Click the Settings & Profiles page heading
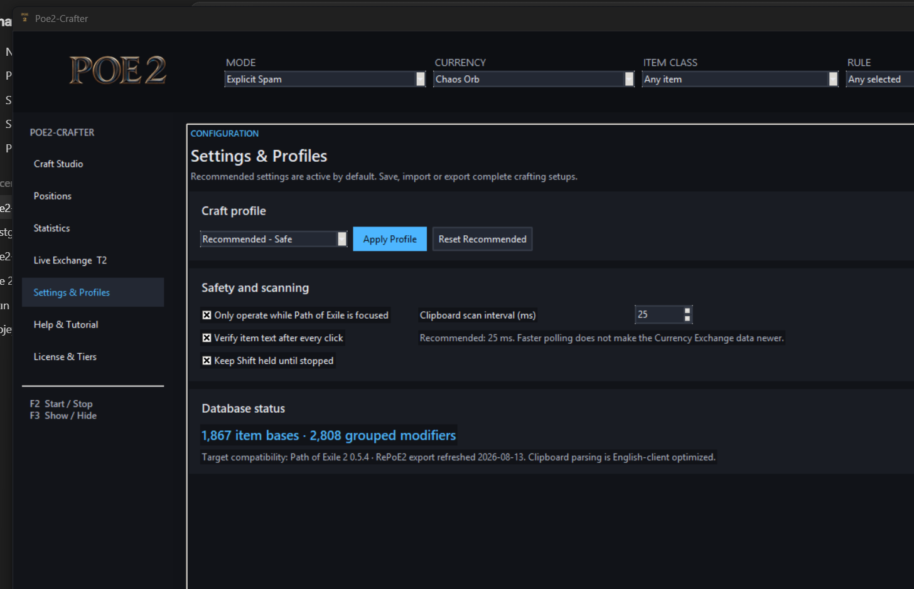The height and width of the screenshot is (589, 914). 259,156
